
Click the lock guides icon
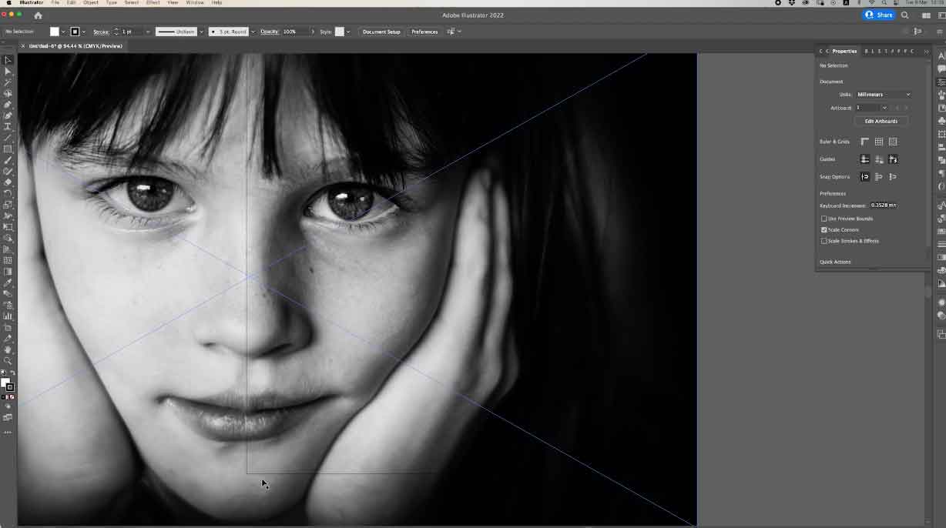click(879, 159)
